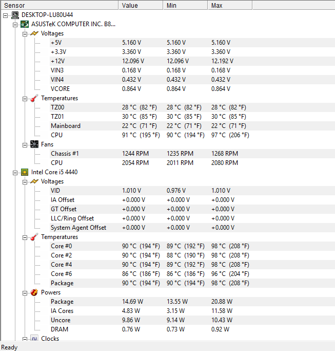This screenshot has width=335, height=351.
Task: Click the motherboard Voltages lightning icon
Action: click(x=34, y=33)
